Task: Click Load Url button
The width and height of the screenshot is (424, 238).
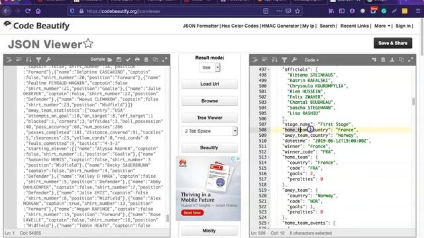Action: coord(209,84)
